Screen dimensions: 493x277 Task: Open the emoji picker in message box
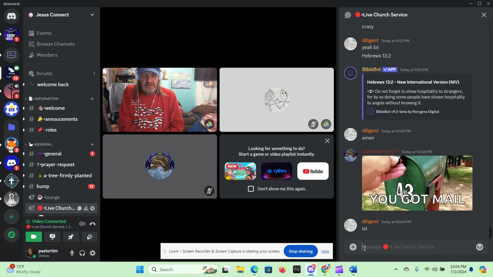click(x=480, y=247)
